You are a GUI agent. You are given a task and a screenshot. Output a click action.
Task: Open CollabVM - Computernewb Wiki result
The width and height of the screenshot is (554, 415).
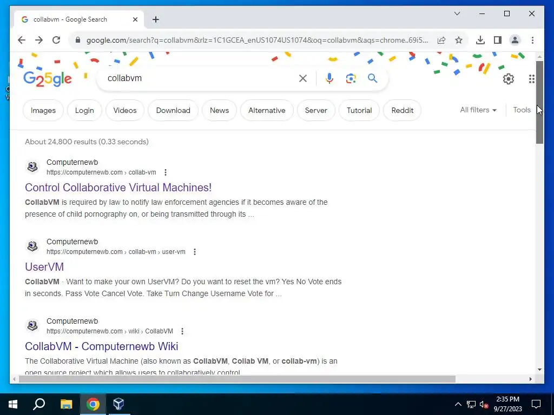tap(101, 346)
